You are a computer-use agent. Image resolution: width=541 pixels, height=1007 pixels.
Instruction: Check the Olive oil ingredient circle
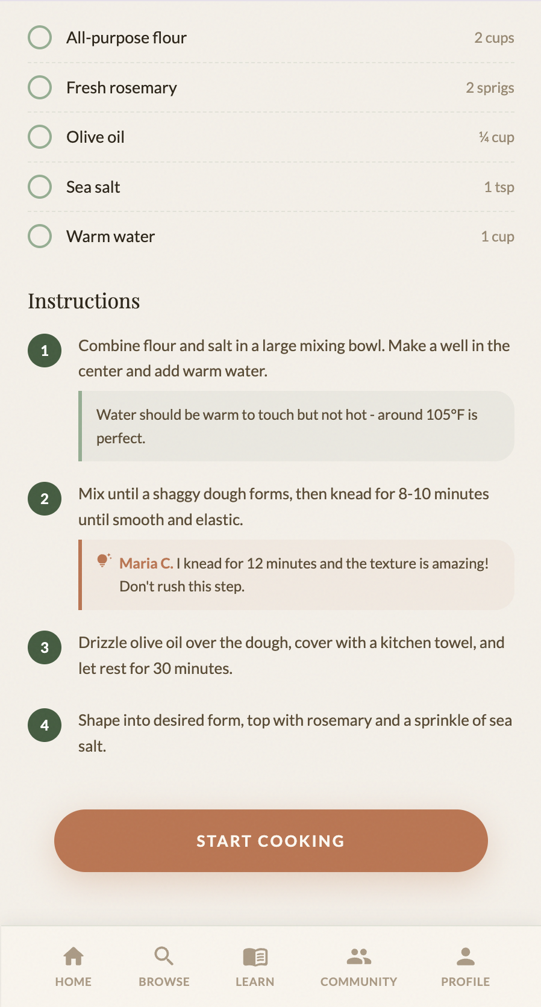(39, 137)
